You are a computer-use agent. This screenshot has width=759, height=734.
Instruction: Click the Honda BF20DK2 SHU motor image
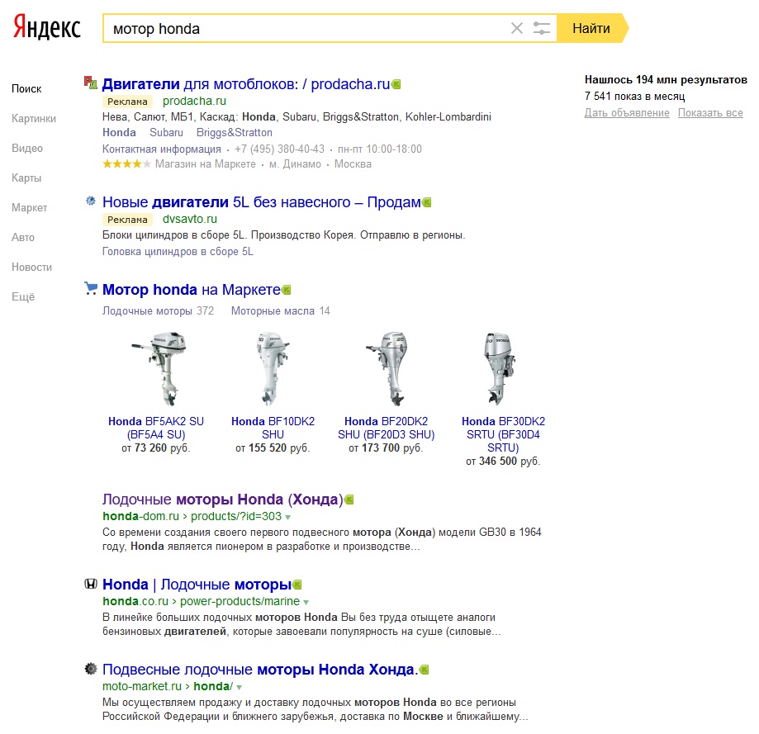click(387, 369)
